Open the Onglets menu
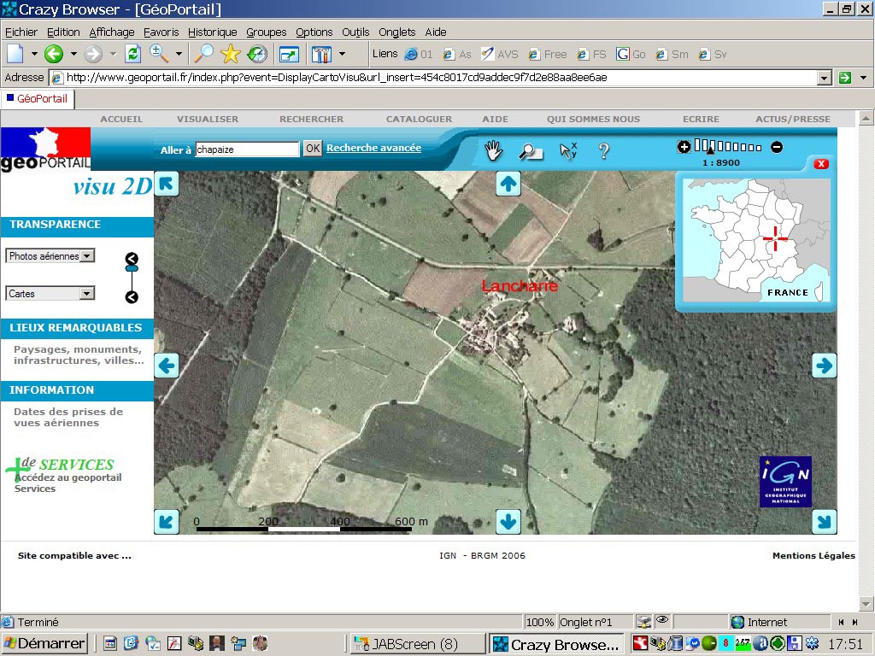Viewport: 875px width, 656px height. pos(396,32)
